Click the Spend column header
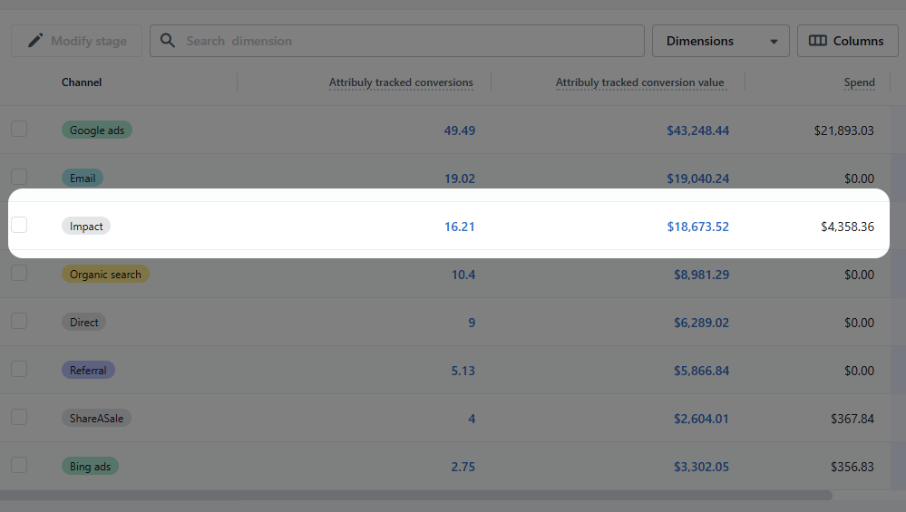This screenshot has width=906, height=512. pos(859,82)
